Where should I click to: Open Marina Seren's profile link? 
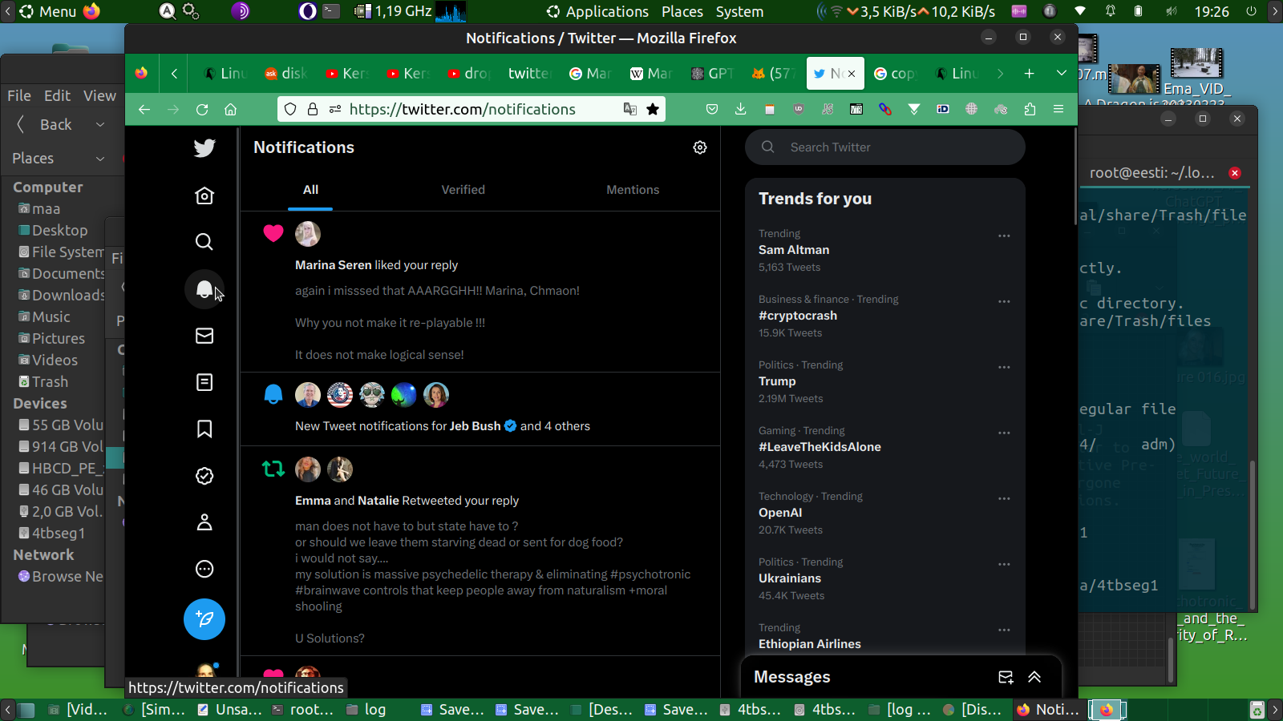[334, 265]
